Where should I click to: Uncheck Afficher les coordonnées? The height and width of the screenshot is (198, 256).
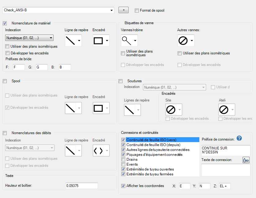(123, 186)
